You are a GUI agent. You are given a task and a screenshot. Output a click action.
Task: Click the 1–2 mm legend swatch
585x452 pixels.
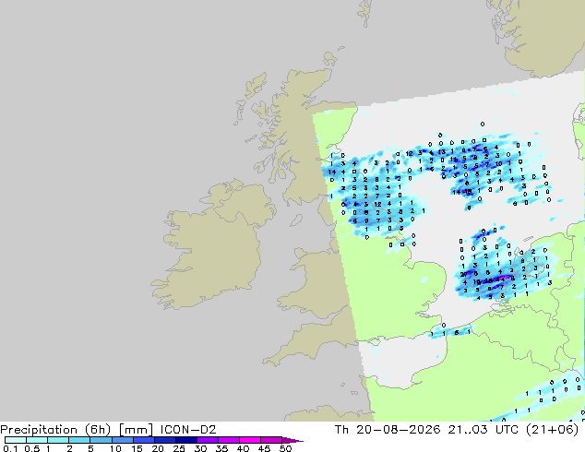pyautogui.click(x=58, y=440)
